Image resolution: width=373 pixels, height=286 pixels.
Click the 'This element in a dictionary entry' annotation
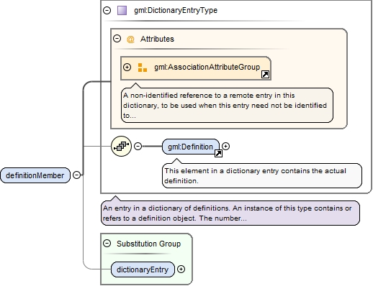coord(262,175)
